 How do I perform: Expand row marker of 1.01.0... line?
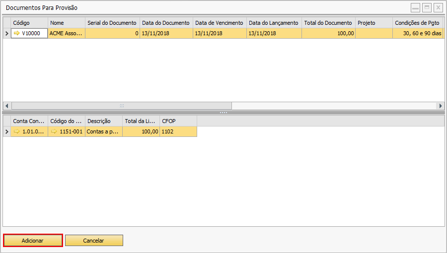[x=7, y=131]
